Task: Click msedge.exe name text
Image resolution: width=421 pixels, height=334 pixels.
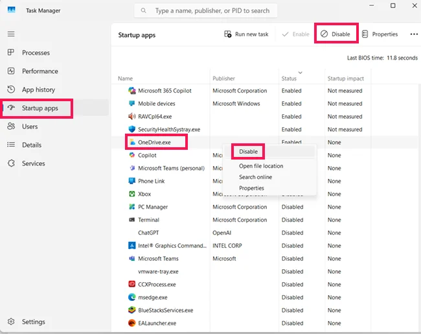Action: click(x=152, y=298)
